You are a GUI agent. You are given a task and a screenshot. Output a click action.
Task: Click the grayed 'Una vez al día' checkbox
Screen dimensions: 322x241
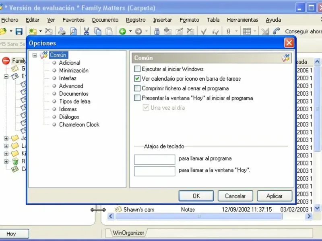(x=146, y=108)
